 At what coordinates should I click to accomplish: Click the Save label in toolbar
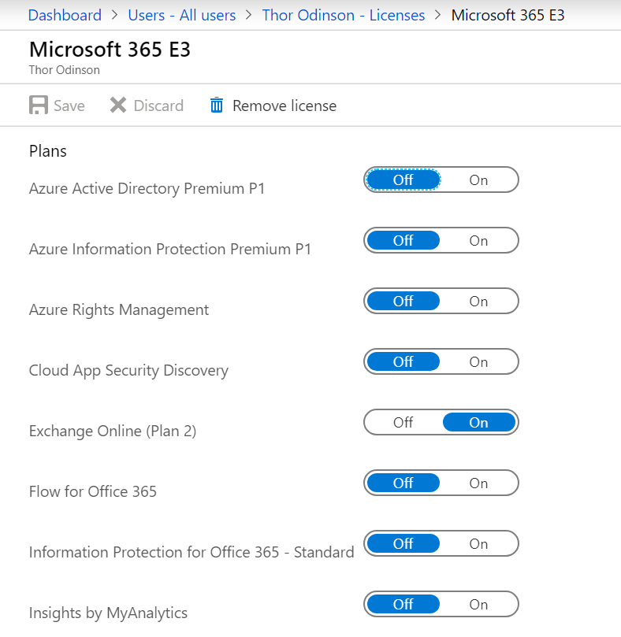[69, 106]
